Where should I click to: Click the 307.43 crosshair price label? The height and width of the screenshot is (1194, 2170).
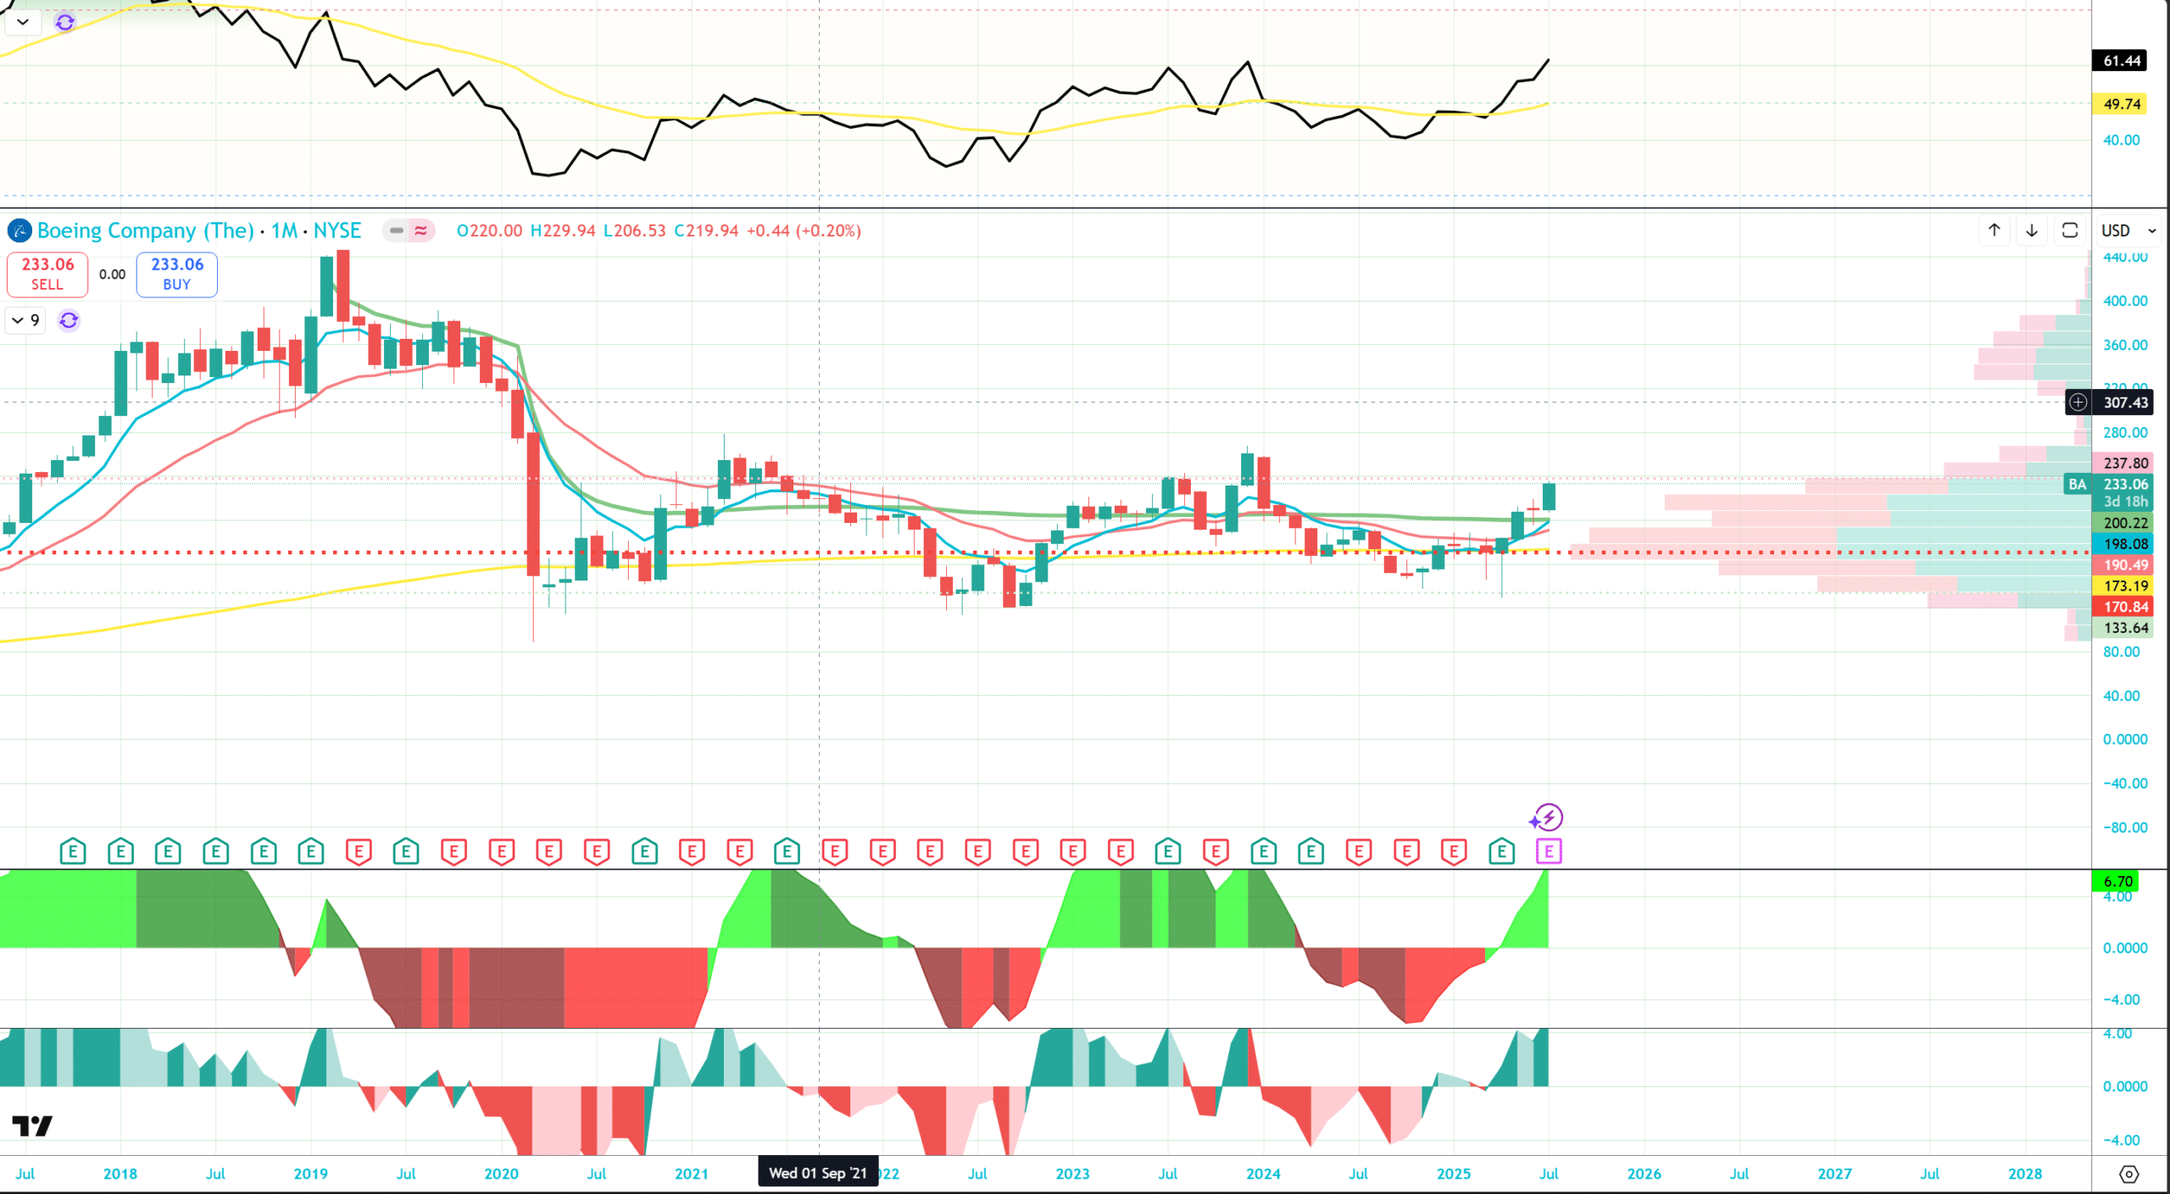pyautogui.click(x=2125, y=403)
